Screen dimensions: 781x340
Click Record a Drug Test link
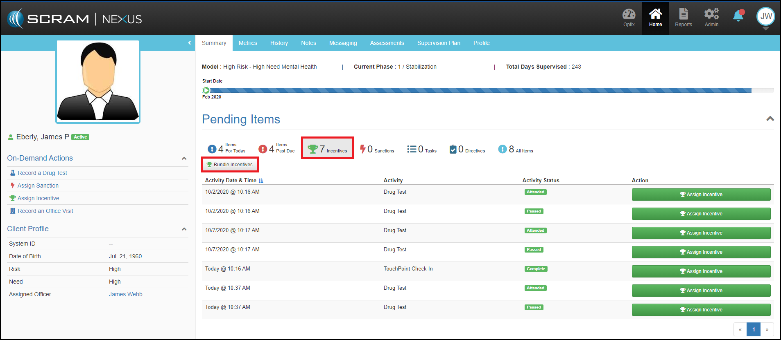[x=42, y=173]
